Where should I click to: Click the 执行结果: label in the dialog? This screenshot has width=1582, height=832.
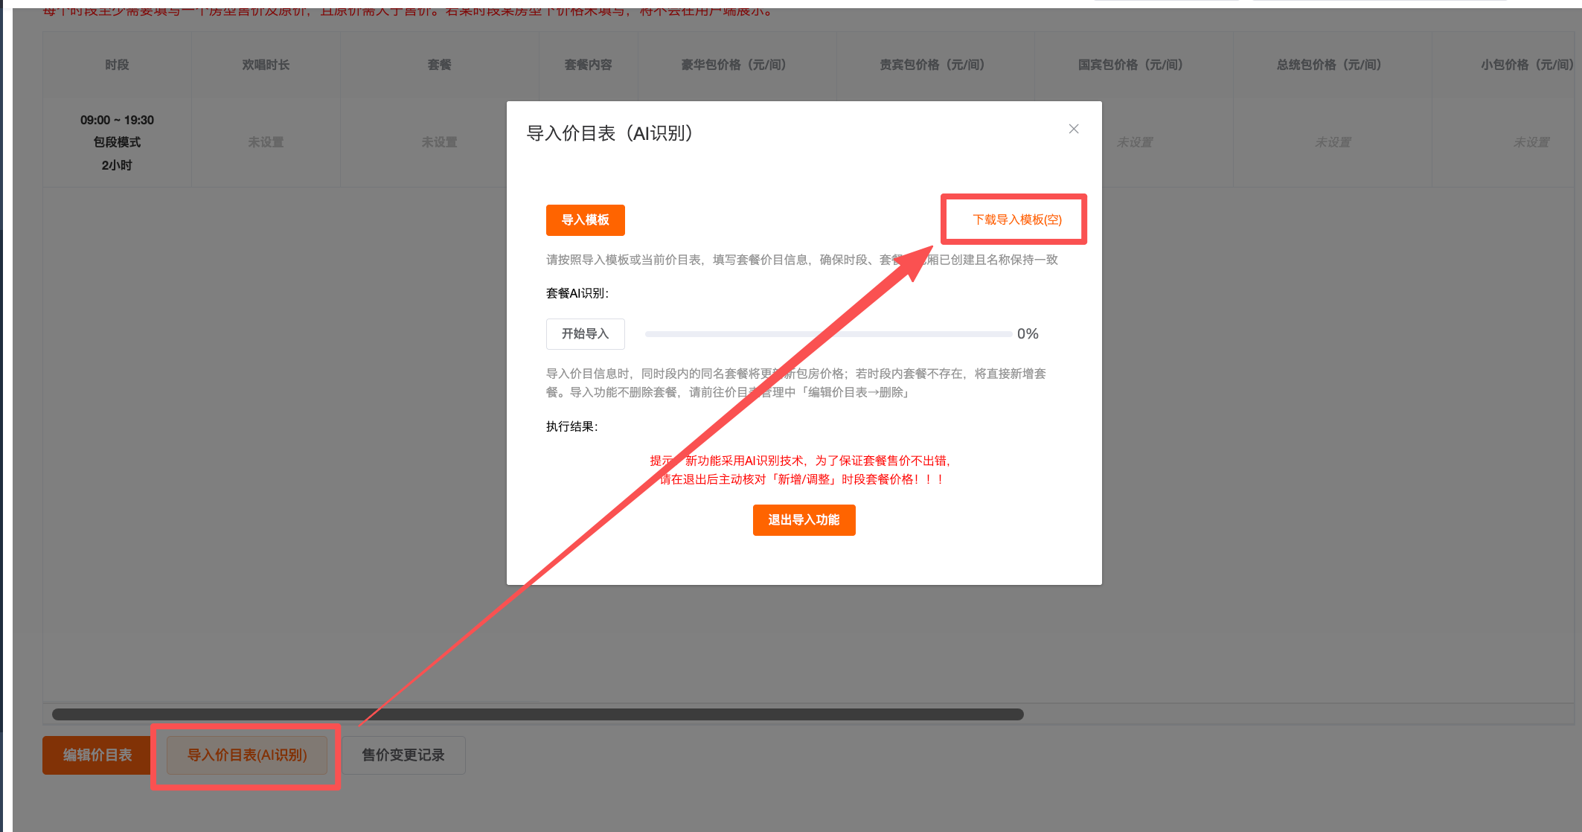click(571, 426)
